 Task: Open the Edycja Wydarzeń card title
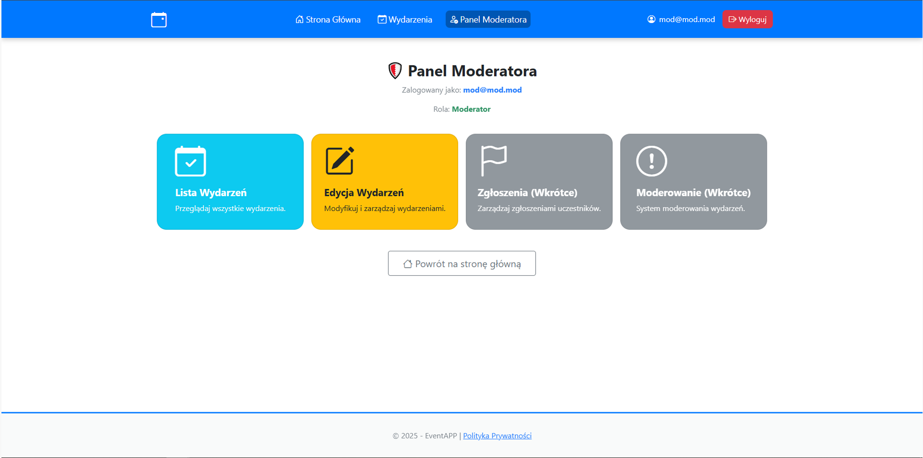tap(364, 193)
